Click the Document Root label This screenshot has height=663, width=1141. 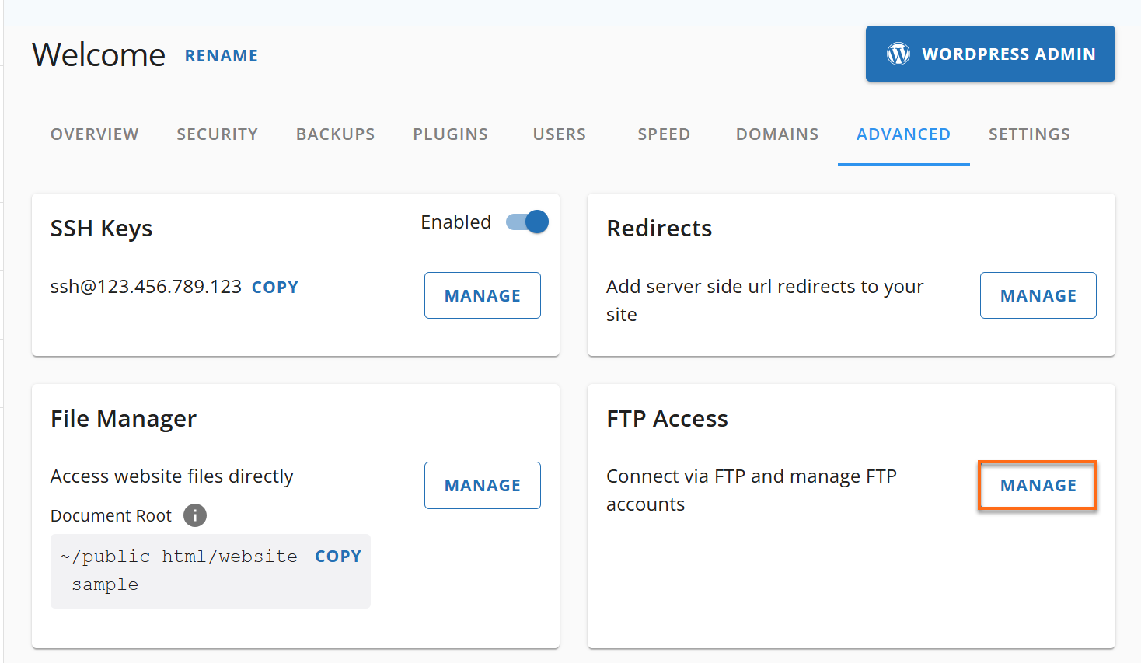pos(111,516)
